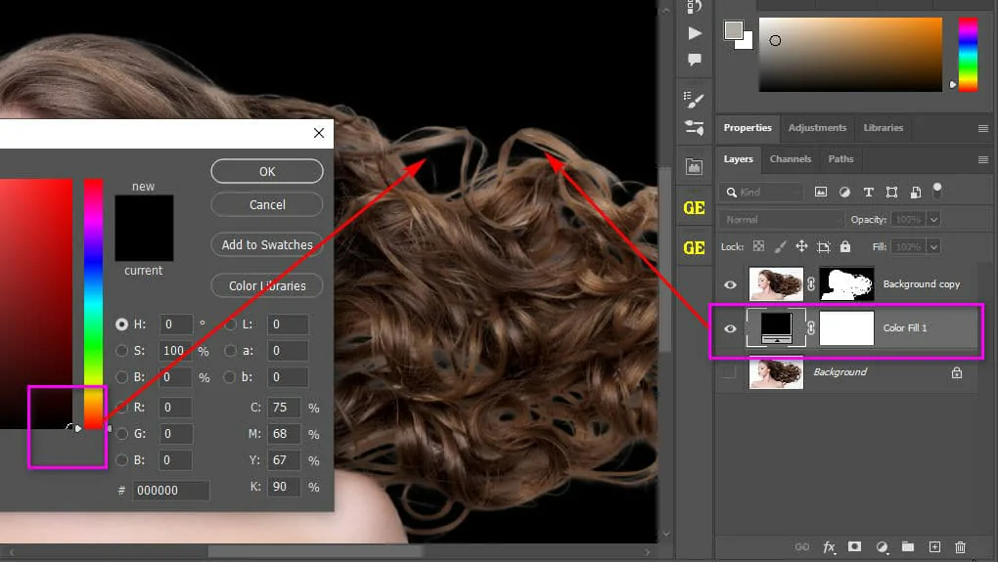Confirm the color with OK button

pyautogui.click(x=267, y=171)
